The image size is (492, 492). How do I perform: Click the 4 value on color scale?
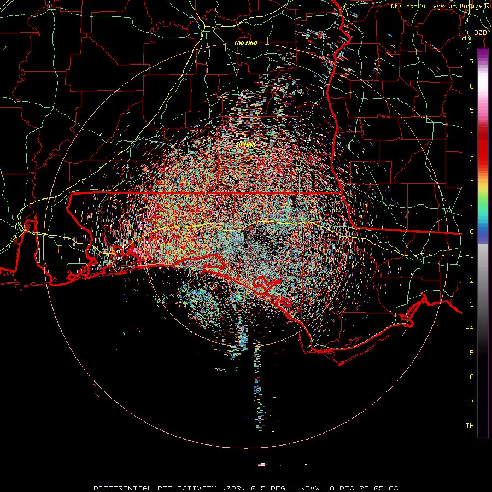click(472, 134)
